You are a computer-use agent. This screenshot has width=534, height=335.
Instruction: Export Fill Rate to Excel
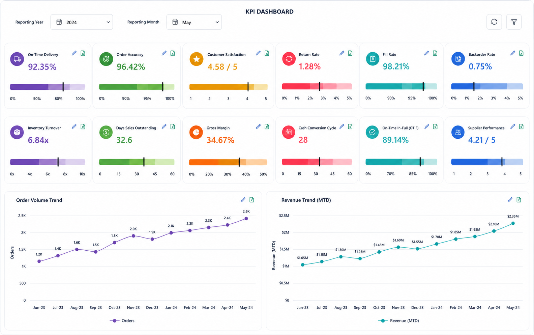[x=435, y=53]
